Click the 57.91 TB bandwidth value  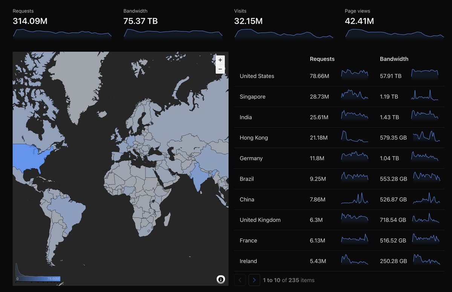pyautogui.click(x=391, y=76)
